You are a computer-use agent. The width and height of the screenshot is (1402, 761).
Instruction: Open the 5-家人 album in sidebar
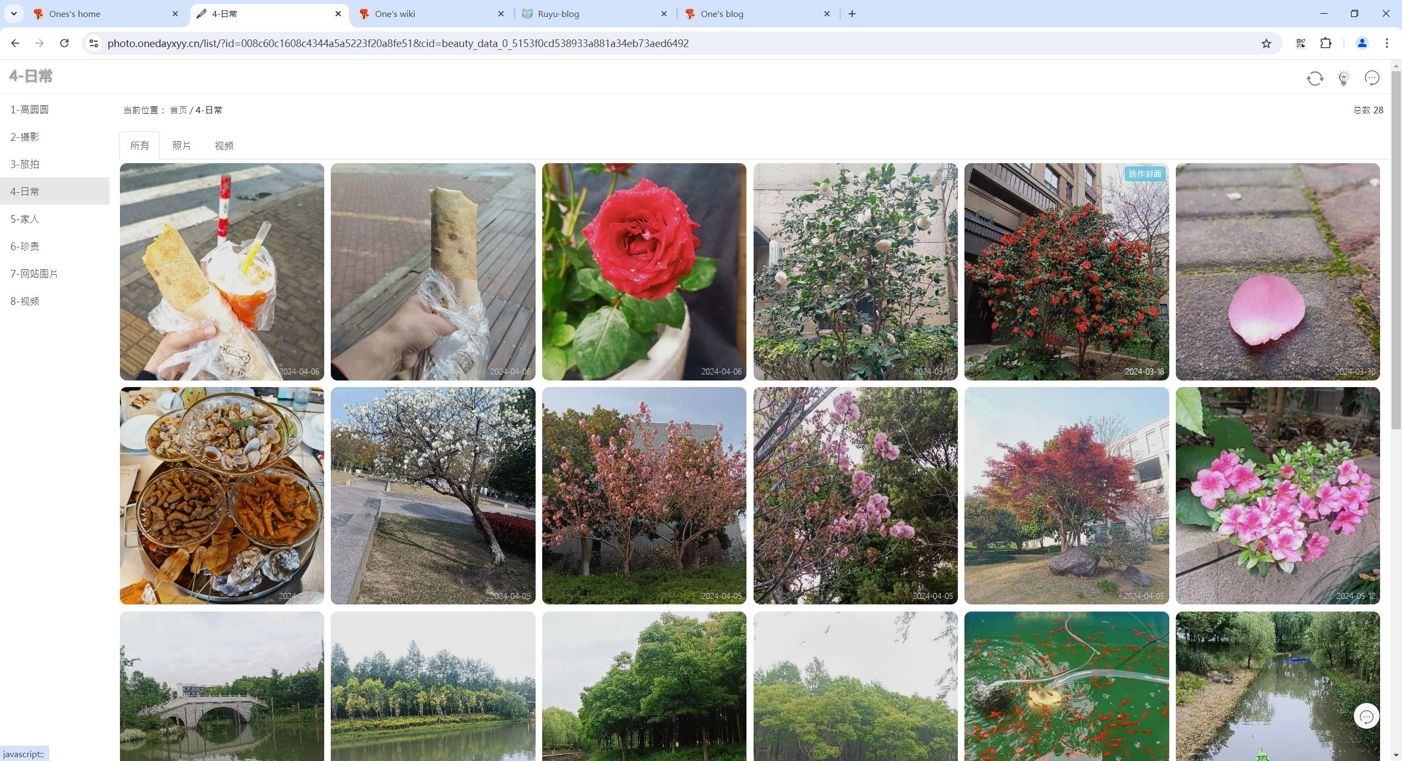click(x=55, y=219)
